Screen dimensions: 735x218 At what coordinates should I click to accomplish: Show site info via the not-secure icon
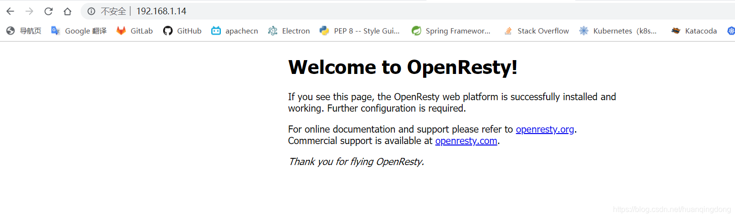(91, 11)
